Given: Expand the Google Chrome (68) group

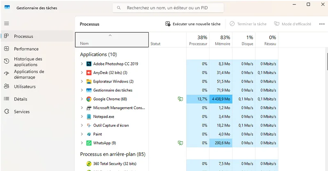Looking at the screenshot, I should point(82,99).
